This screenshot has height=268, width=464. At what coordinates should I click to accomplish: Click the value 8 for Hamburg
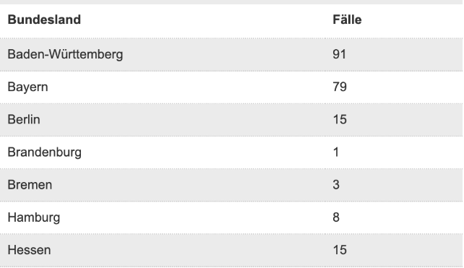coord(336,217)
